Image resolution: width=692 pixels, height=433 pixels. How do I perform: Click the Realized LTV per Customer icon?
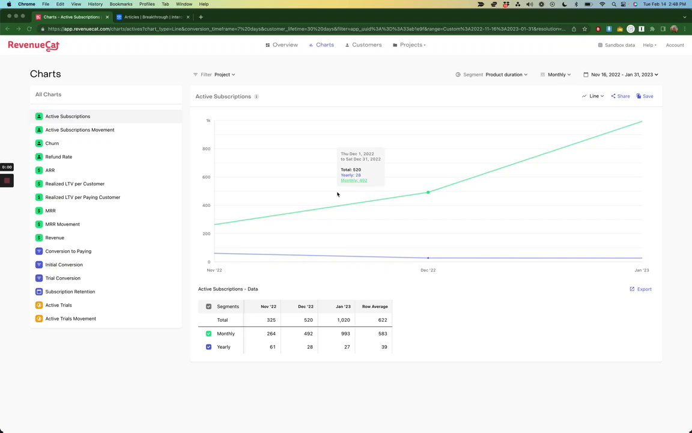pyautogui.click(x=39, y=184)
